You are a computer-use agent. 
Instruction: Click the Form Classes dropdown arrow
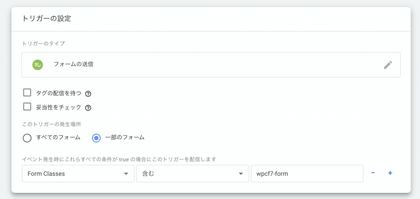126,174
